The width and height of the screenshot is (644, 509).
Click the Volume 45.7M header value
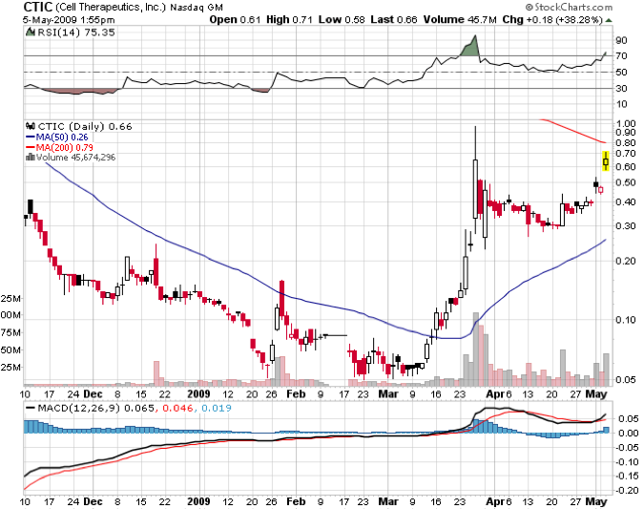pyautogui.click(x=460, y=19)
